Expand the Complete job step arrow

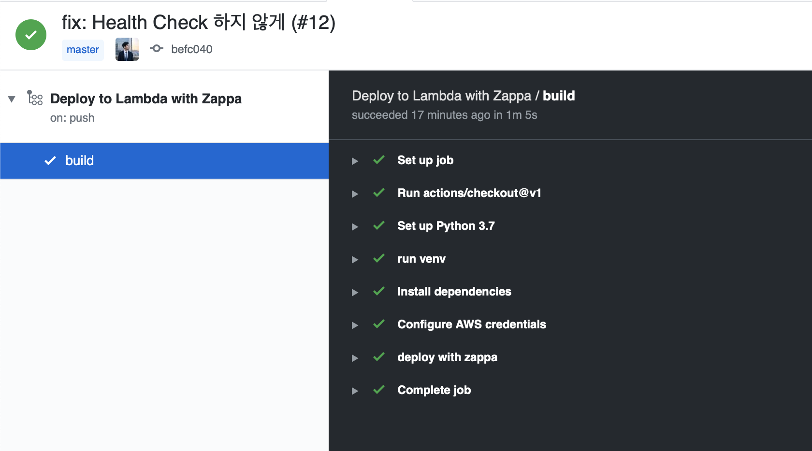pos(355,391)
